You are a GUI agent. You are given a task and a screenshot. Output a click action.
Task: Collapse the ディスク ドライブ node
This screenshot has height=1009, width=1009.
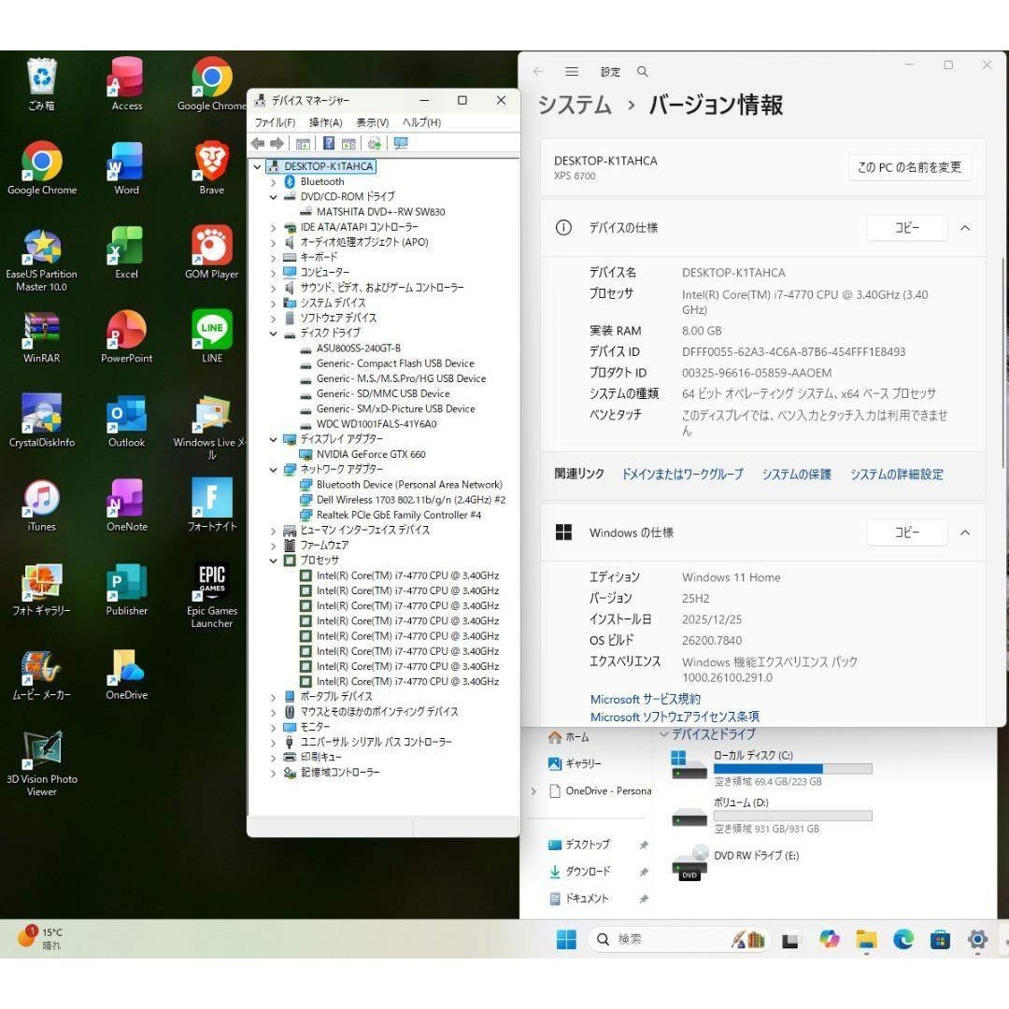273,333
